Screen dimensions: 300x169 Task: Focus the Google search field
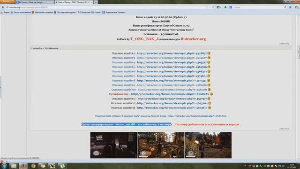pos(258,8)
